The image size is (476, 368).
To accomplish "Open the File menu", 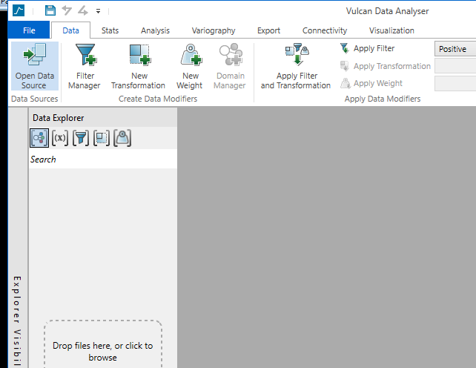I will 29,30.
